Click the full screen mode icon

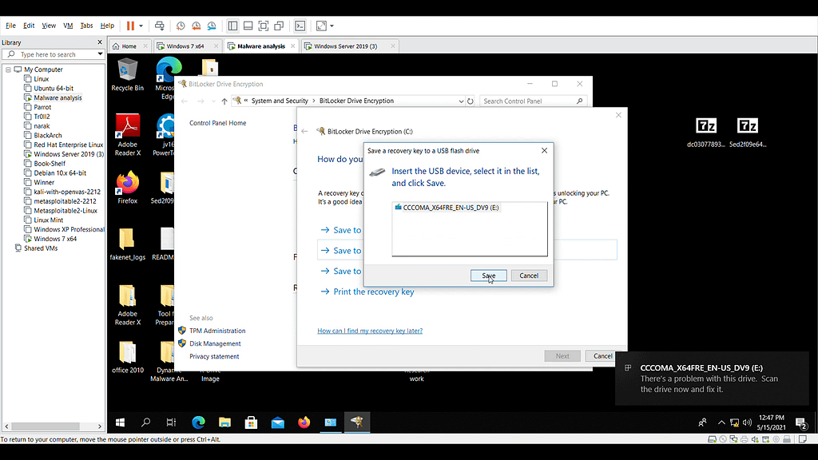click(x=264, y=26)
